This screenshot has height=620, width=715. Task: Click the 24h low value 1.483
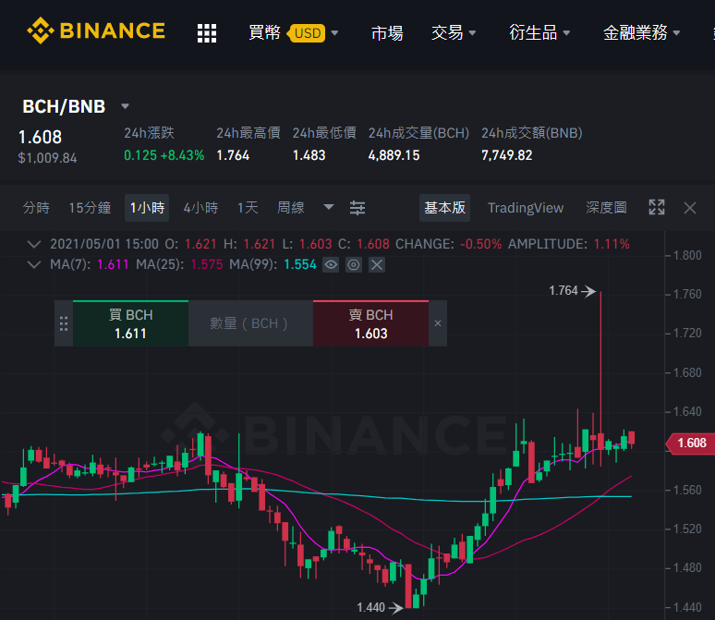tap(309, 155)
